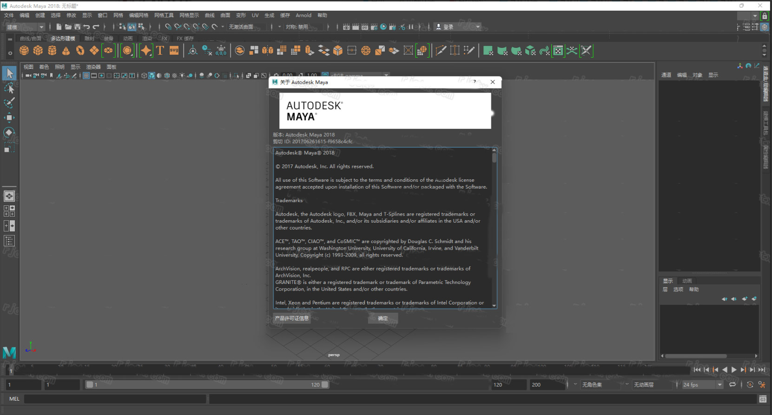Image resolution: width=772 pixels, height=415 pixels.
Task: Toggle playback loop mode button
Action: 732,385
